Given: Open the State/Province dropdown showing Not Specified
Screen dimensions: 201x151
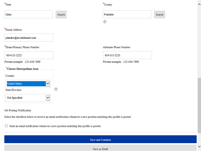Looking at the screenshot, I should [x=28, y=98].
